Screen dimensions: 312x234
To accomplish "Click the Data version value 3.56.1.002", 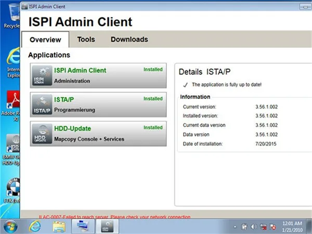I will [266, 135].
